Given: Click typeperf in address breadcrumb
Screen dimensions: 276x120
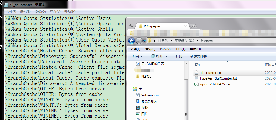Looking at the screenshot, I should [208, 40].
